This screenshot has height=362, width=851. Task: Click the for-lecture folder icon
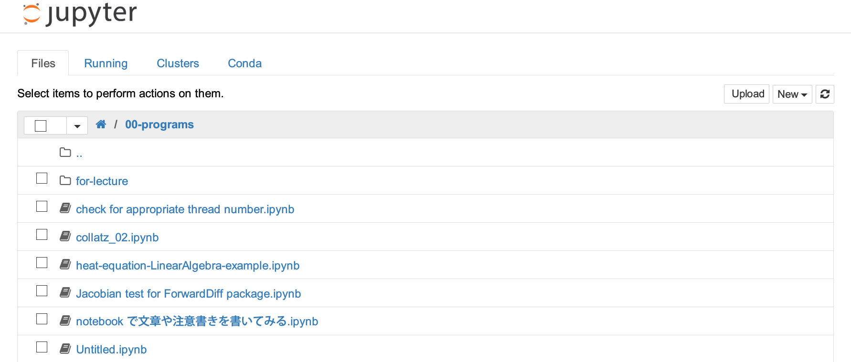[x=65, y=181]
